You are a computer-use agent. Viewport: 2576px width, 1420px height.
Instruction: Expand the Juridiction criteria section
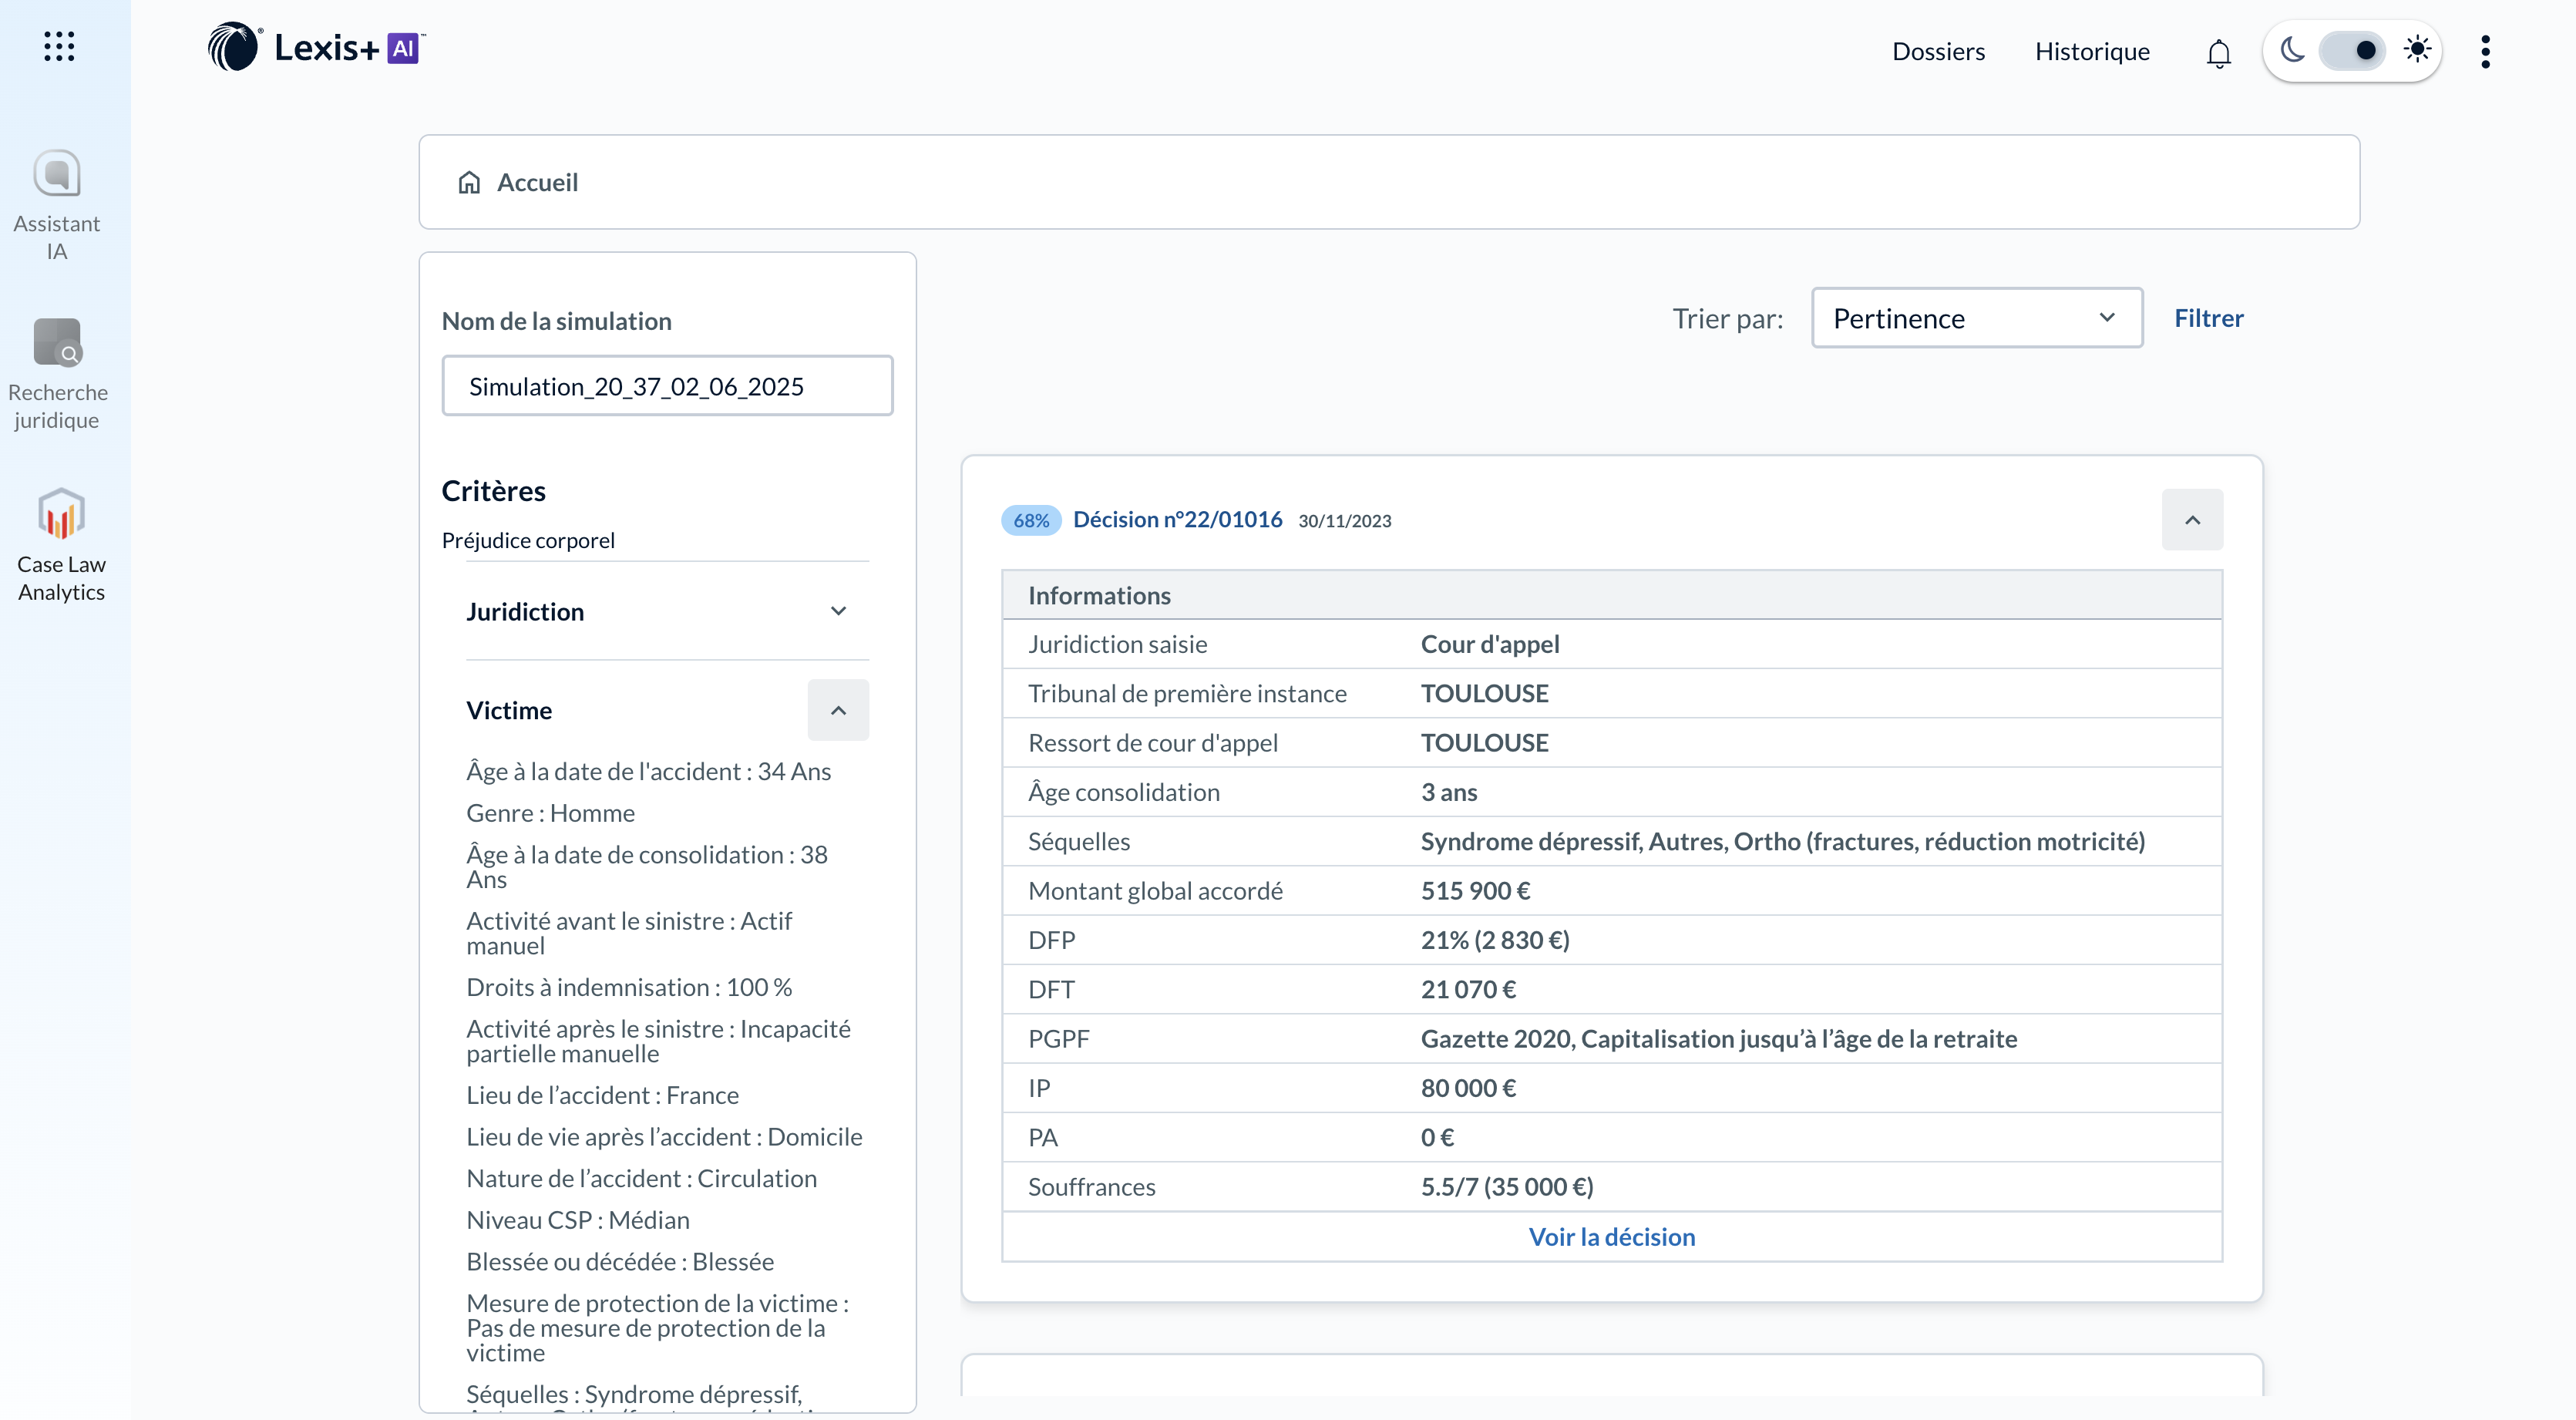click(838, 611)
